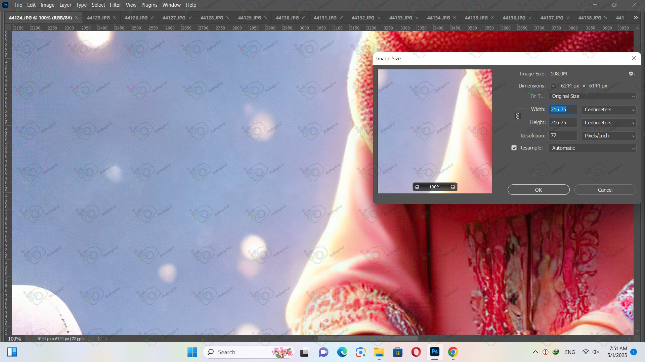The image size is (645, 362).
Task: Open Opera browser from taskbar
Action: coord(416,352)
